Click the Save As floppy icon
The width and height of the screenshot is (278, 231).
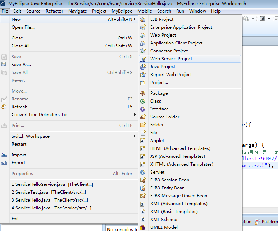pyautogui.click(x=4, y=65)
